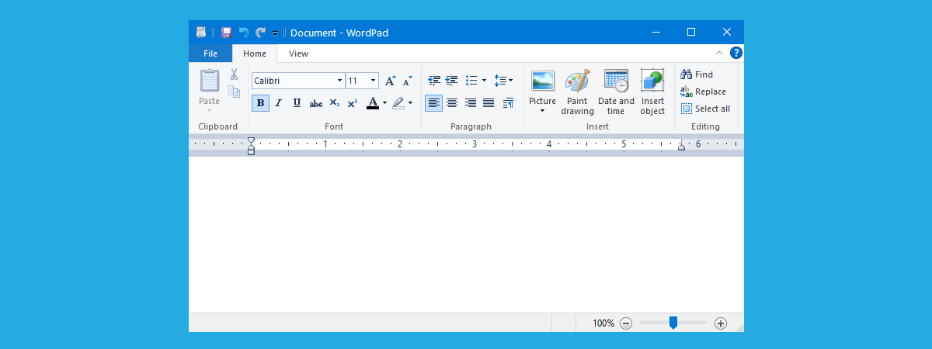This screenshot has height=349, width=932.
Task: Open the File menu
Action: [210, 54]
